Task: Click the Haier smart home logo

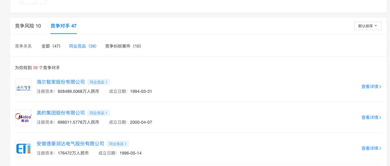Action: tap(23, 87)
